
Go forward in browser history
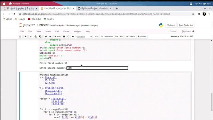[9, 14]
